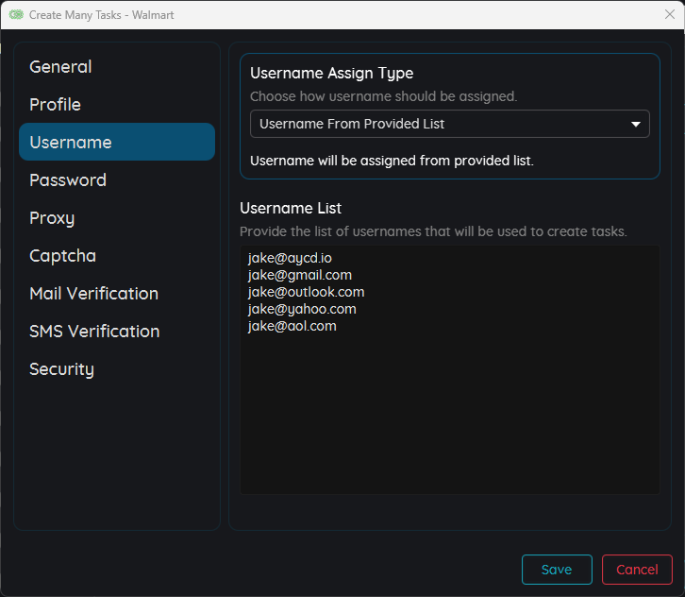Go to the Password section
The height and width of the screenshot is (597, 685).
pyautogui.click(x=68, y=180)
